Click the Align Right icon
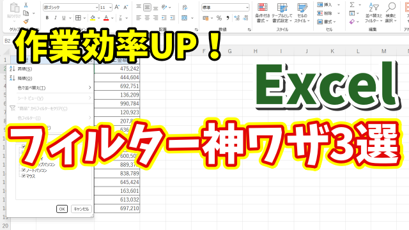 pyautogui.click(x=156, y=18)
